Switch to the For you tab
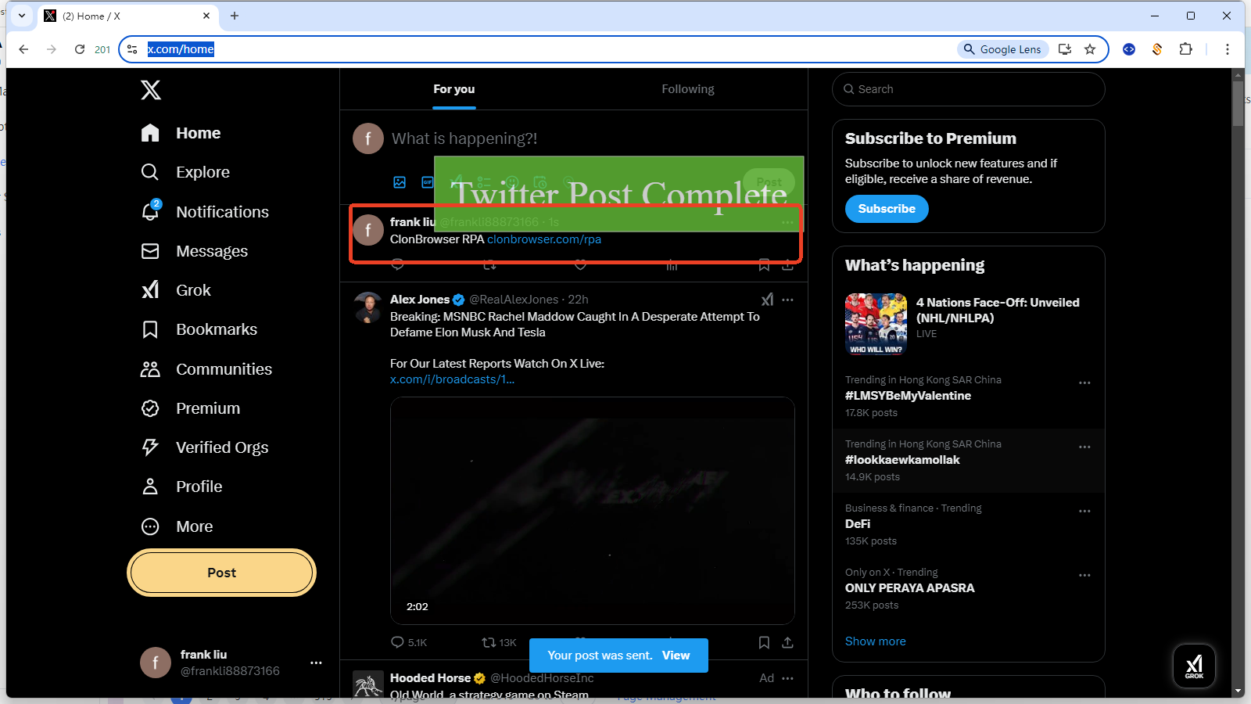1251x704 pixels. pos(454,89)
